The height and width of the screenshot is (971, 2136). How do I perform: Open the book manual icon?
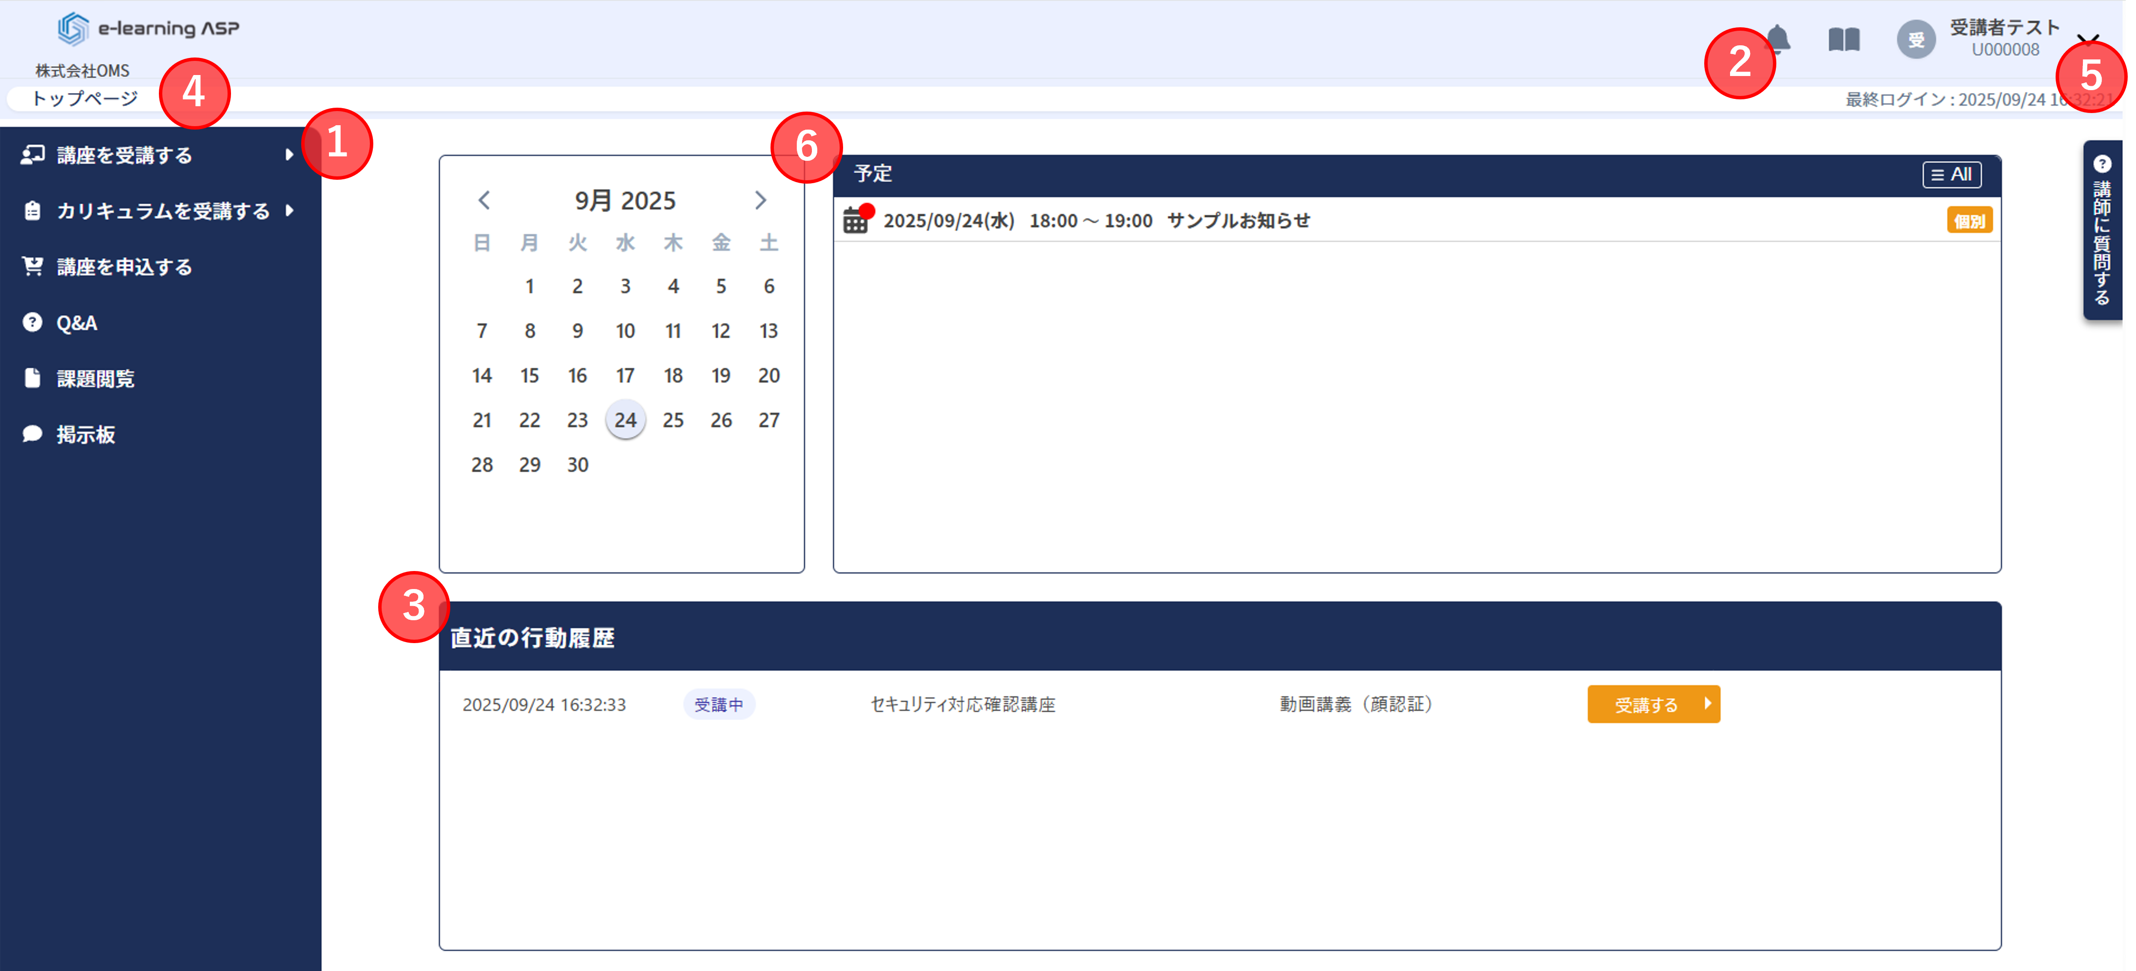pos(1843,39)
